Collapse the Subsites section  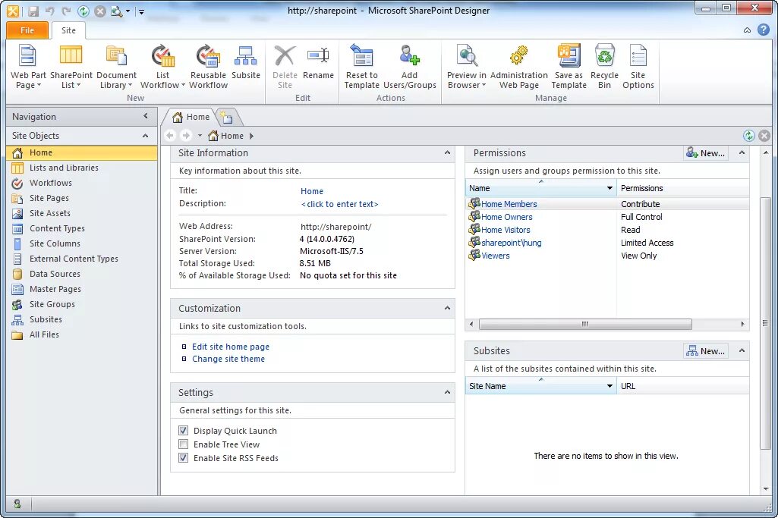tap(742, 350)
